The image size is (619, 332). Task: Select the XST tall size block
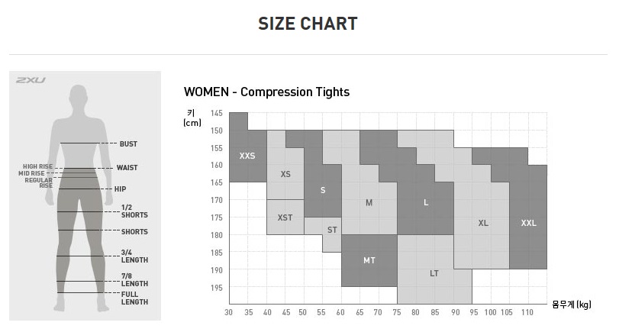coord(285,218)
